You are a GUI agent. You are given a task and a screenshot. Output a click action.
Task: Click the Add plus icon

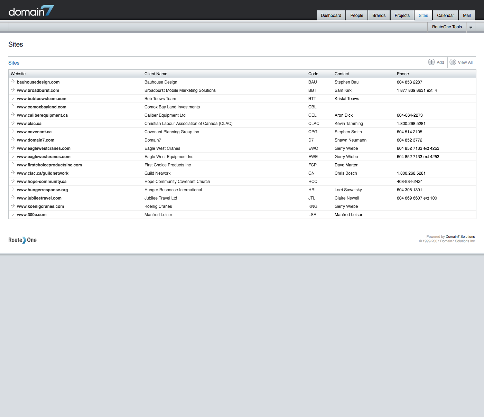click(x=431, y=62)
